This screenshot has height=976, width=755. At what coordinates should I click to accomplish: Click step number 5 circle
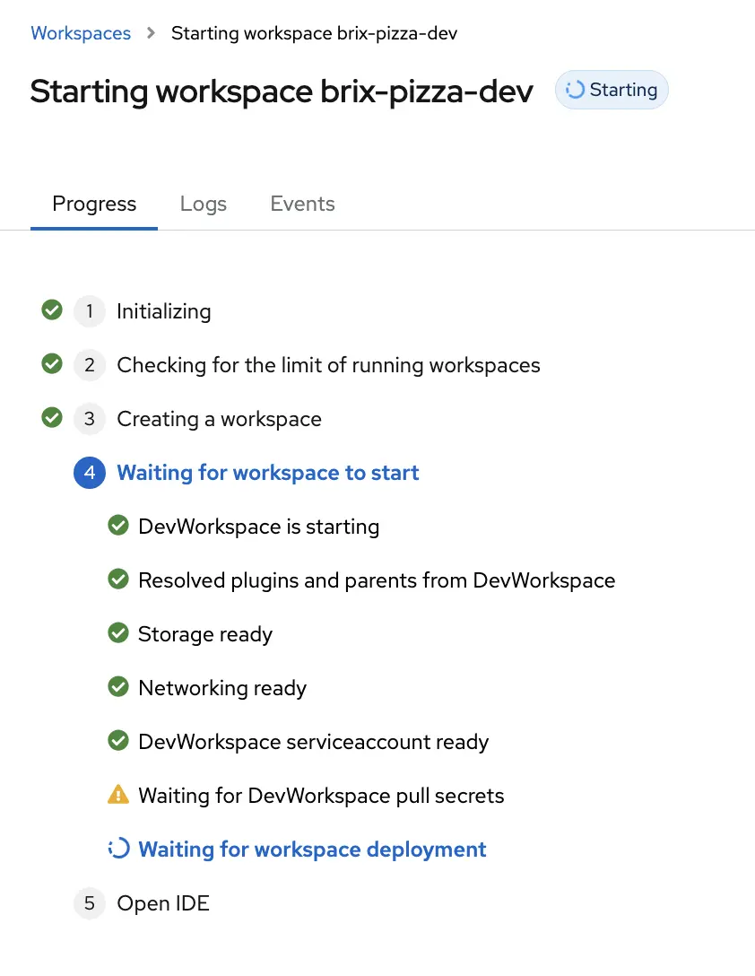[90, 903]
